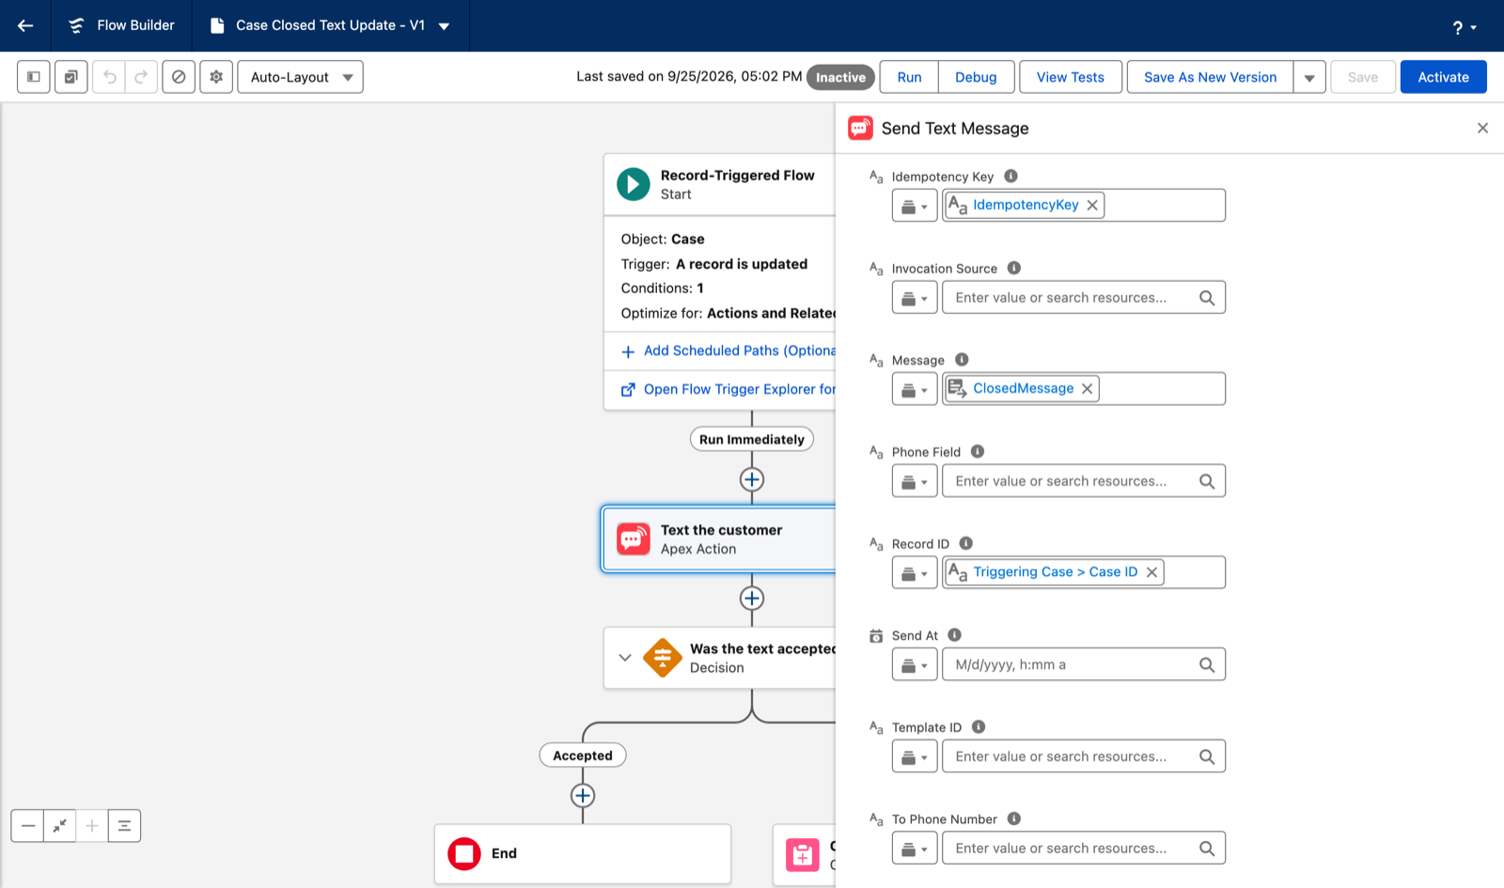
Task: Remove the ClosedMessage pill
Action: point(1088,388)
